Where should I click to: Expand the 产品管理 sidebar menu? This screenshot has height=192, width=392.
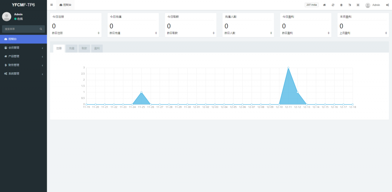pyautogui.click(x=23, y=56)
